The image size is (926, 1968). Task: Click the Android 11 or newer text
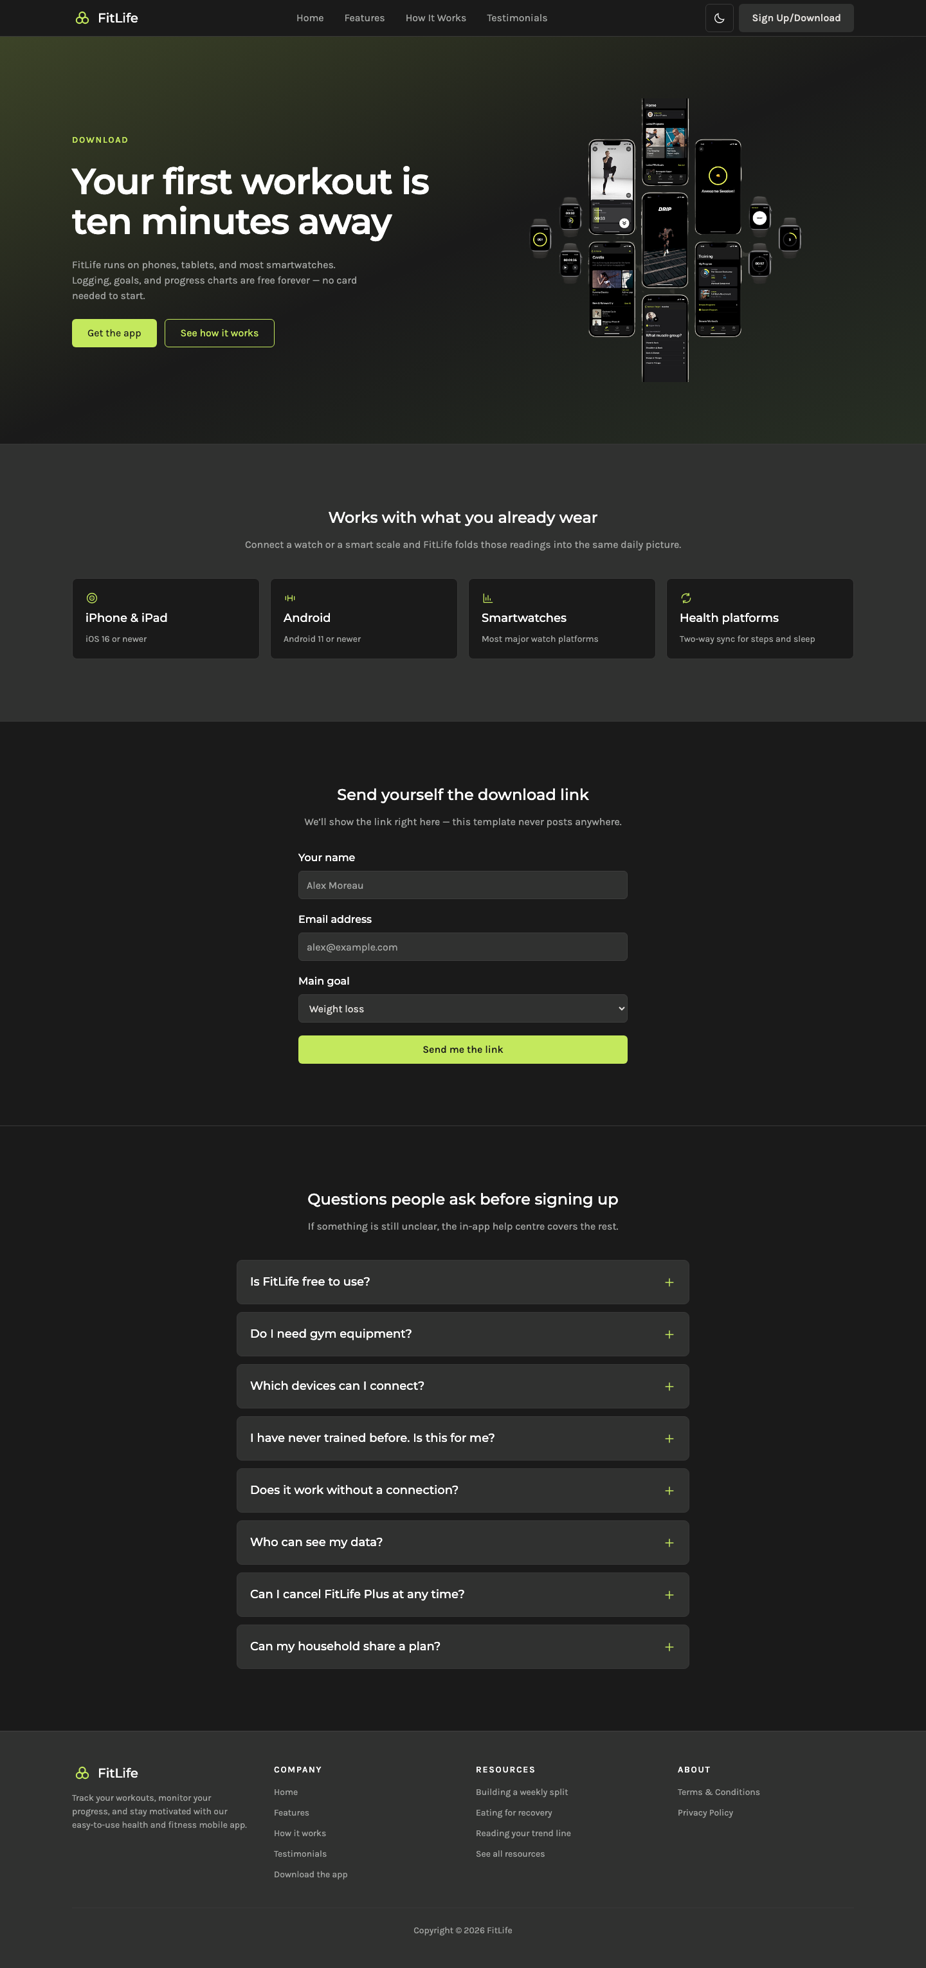[322, 639]
